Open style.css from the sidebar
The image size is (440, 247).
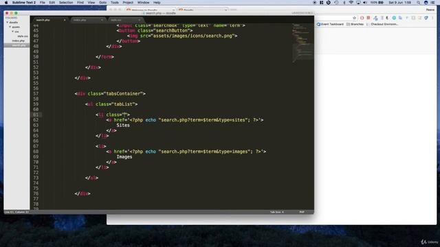23,36
